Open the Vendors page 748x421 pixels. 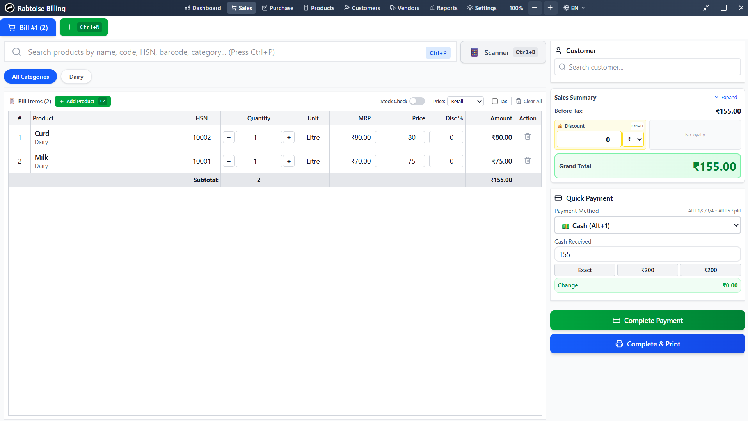click(405, 8)
